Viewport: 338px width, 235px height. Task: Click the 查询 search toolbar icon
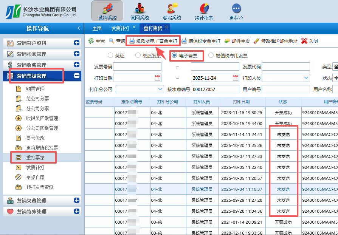tap(112, 41)
